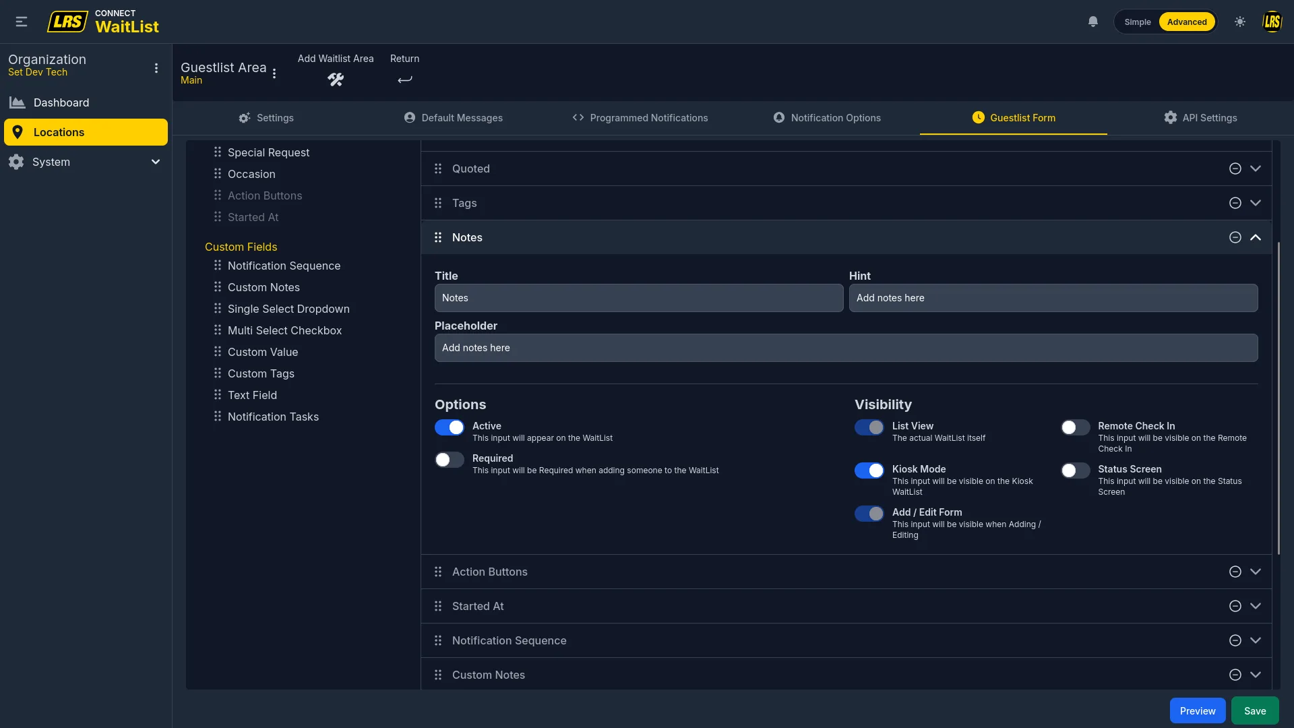Toggle light theme with the sun icon

pyautogui.click(x=1240, y=22)
